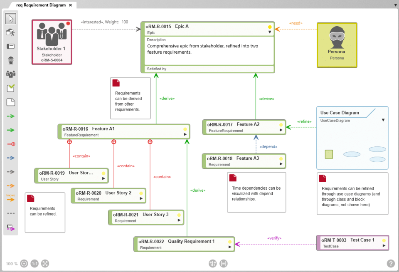Open the top-right corner menu arrow
The image size is (399, 272).
pos(394,4)
